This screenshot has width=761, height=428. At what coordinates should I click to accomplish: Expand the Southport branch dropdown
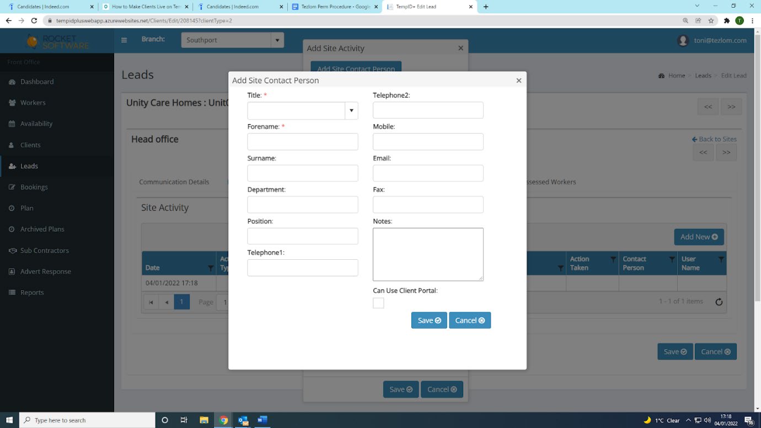pos(277,40)
